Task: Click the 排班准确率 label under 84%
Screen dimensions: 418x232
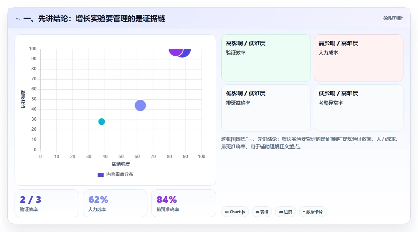Action: pos(168,210)
